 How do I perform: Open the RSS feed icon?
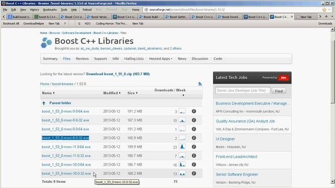pyautogui.click(x=200, y=84)
